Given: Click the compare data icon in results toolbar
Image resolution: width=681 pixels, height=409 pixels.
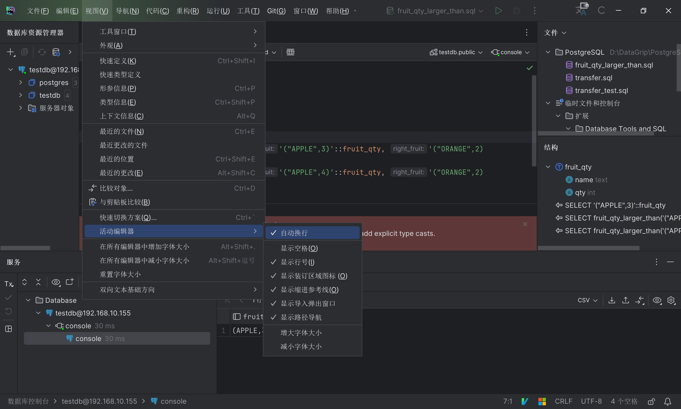Looking at the screenshot, I should (640, 300).
